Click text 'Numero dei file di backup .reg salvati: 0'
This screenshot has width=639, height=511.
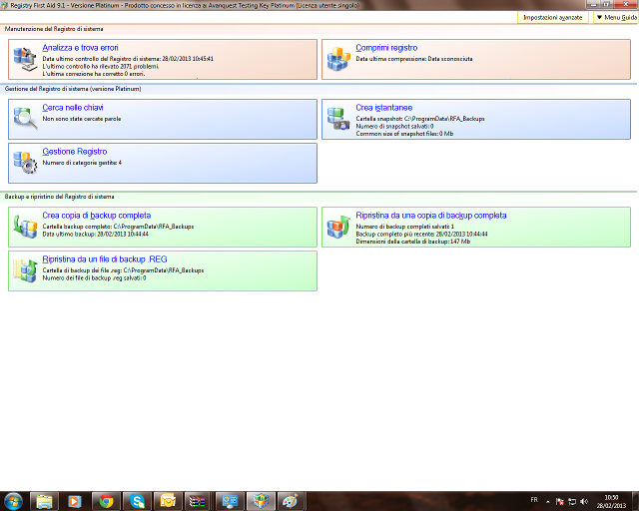pyautogui.click(x=94, y=278)
